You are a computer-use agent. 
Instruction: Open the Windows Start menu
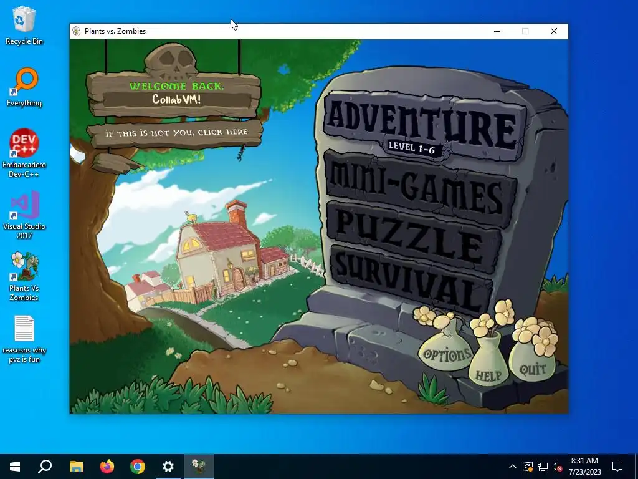pos(15,467)
